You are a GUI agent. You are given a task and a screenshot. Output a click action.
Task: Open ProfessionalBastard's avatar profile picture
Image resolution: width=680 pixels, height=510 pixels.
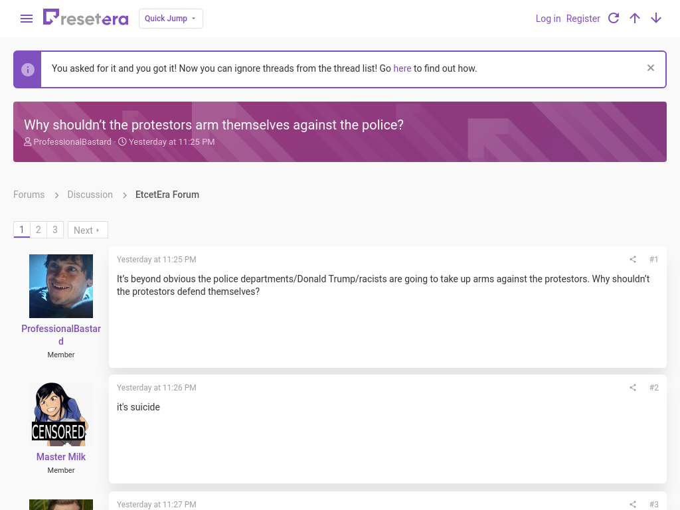tap(61, 286)
